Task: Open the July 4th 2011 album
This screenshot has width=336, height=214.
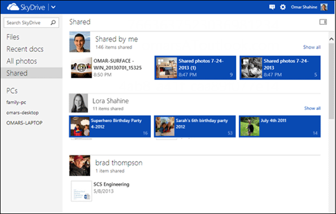Action: point(280,126)
